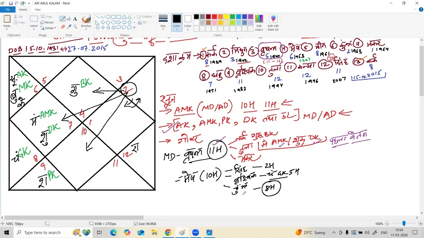Click the Crop tool
This screenshot has height=238, width=424.
[x=46, y=17]
